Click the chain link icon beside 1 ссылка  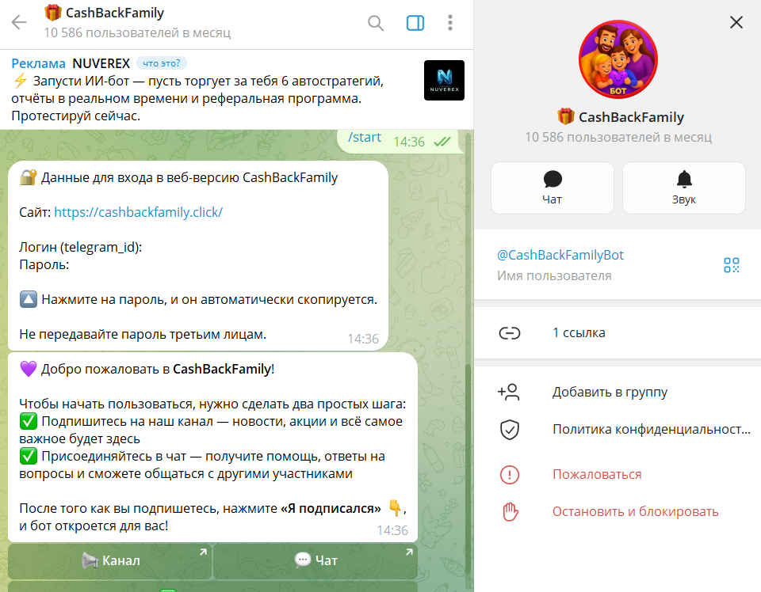(x=510, y=333)
